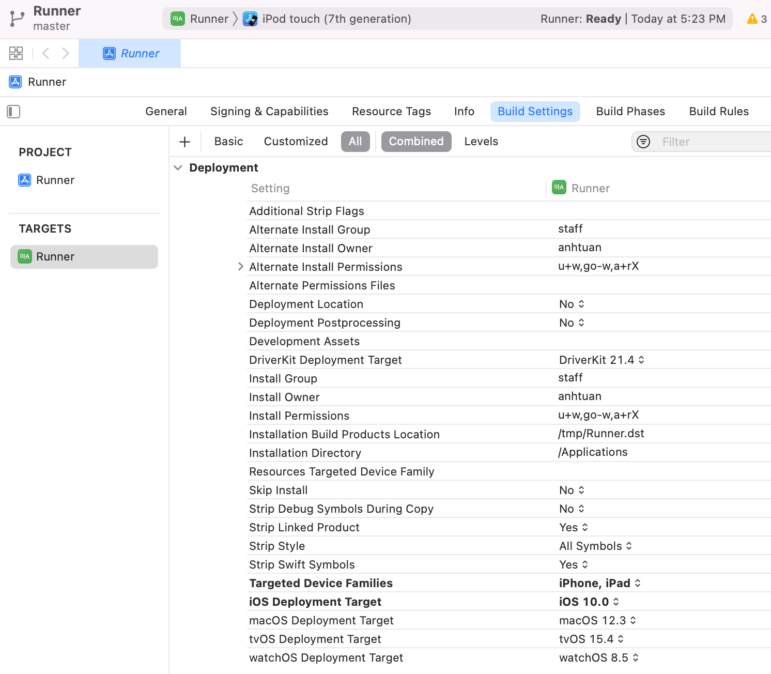
Task: Open macOS 12.3 deployment target dropdown
Action: click(597, 621)
